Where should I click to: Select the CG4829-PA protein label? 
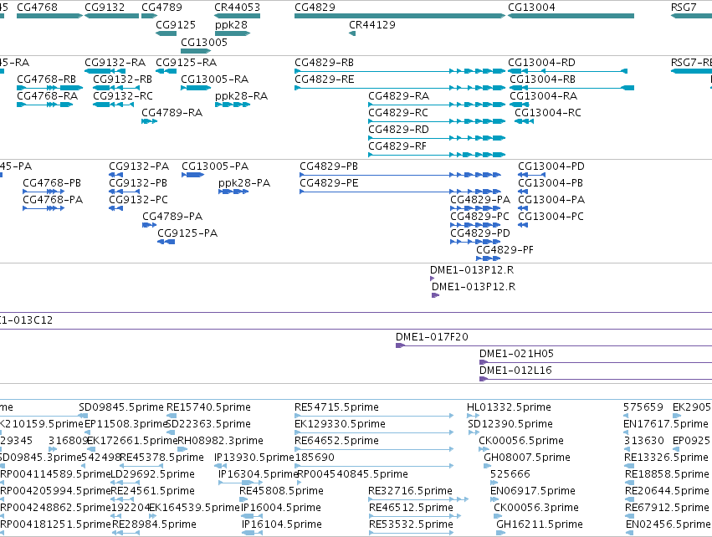[x=480, y=200]
